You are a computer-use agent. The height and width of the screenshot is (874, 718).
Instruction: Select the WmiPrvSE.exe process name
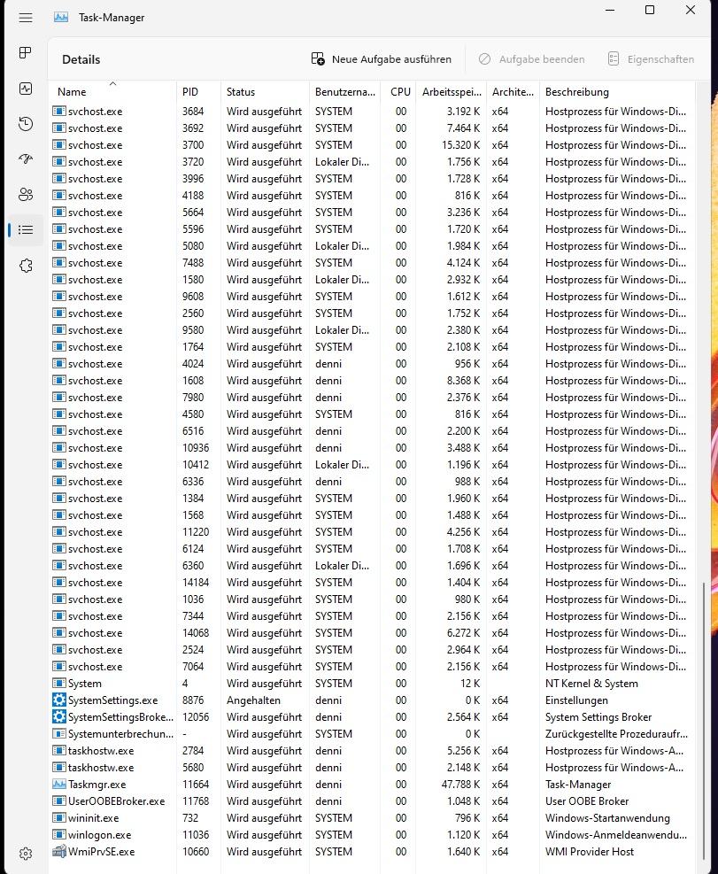[x=101, y=852]
